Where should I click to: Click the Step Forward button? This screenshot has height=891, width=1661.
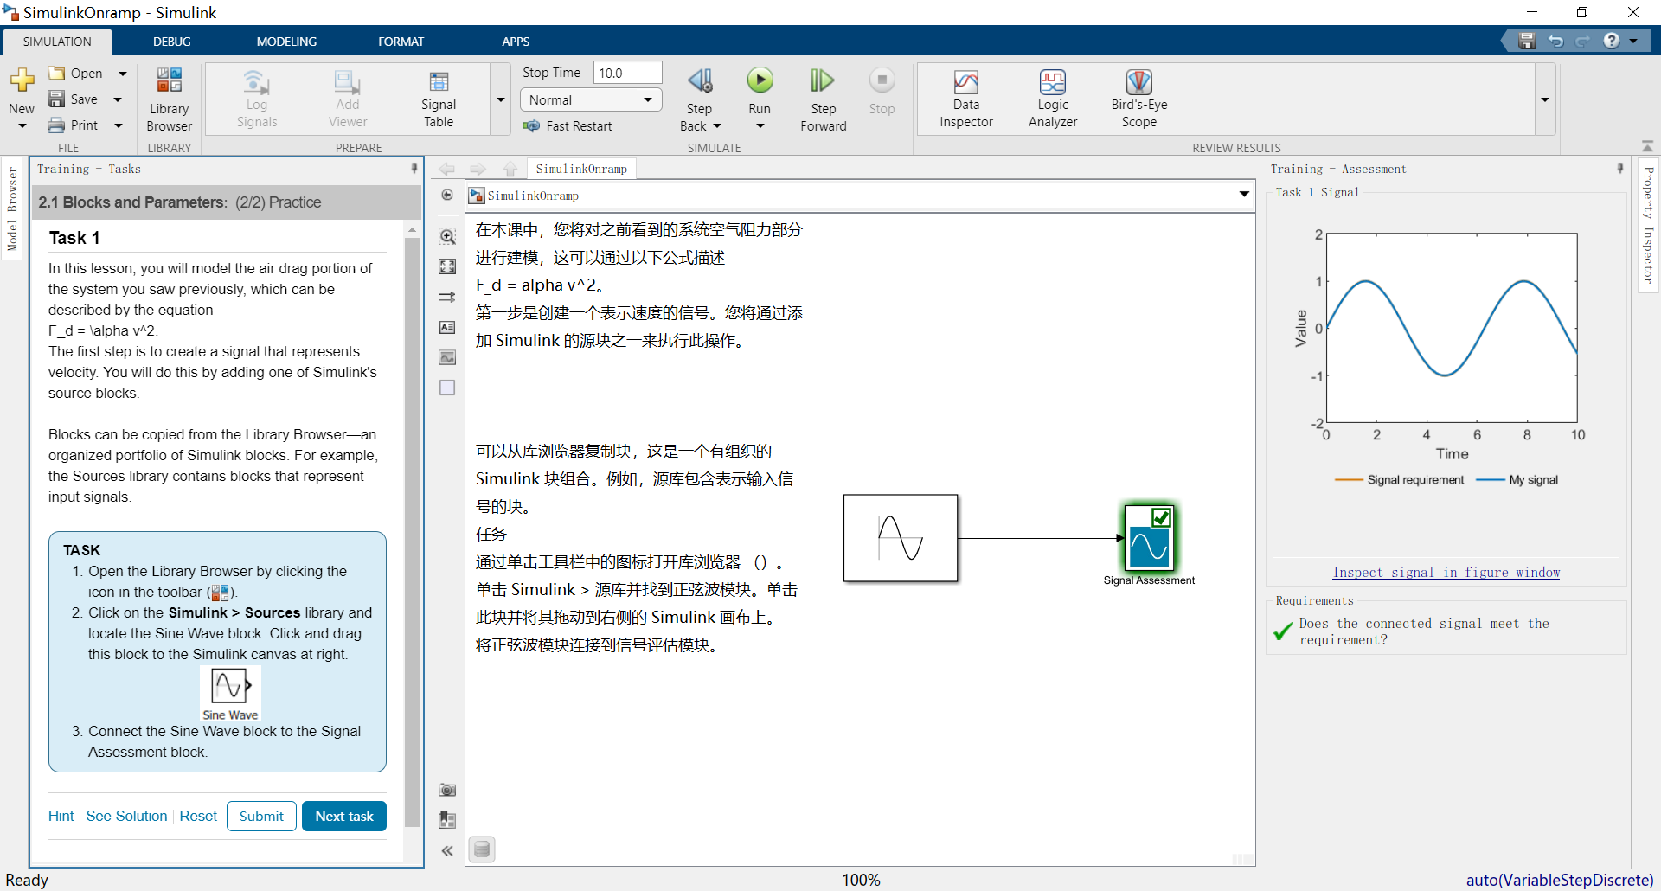click(822, 91)
